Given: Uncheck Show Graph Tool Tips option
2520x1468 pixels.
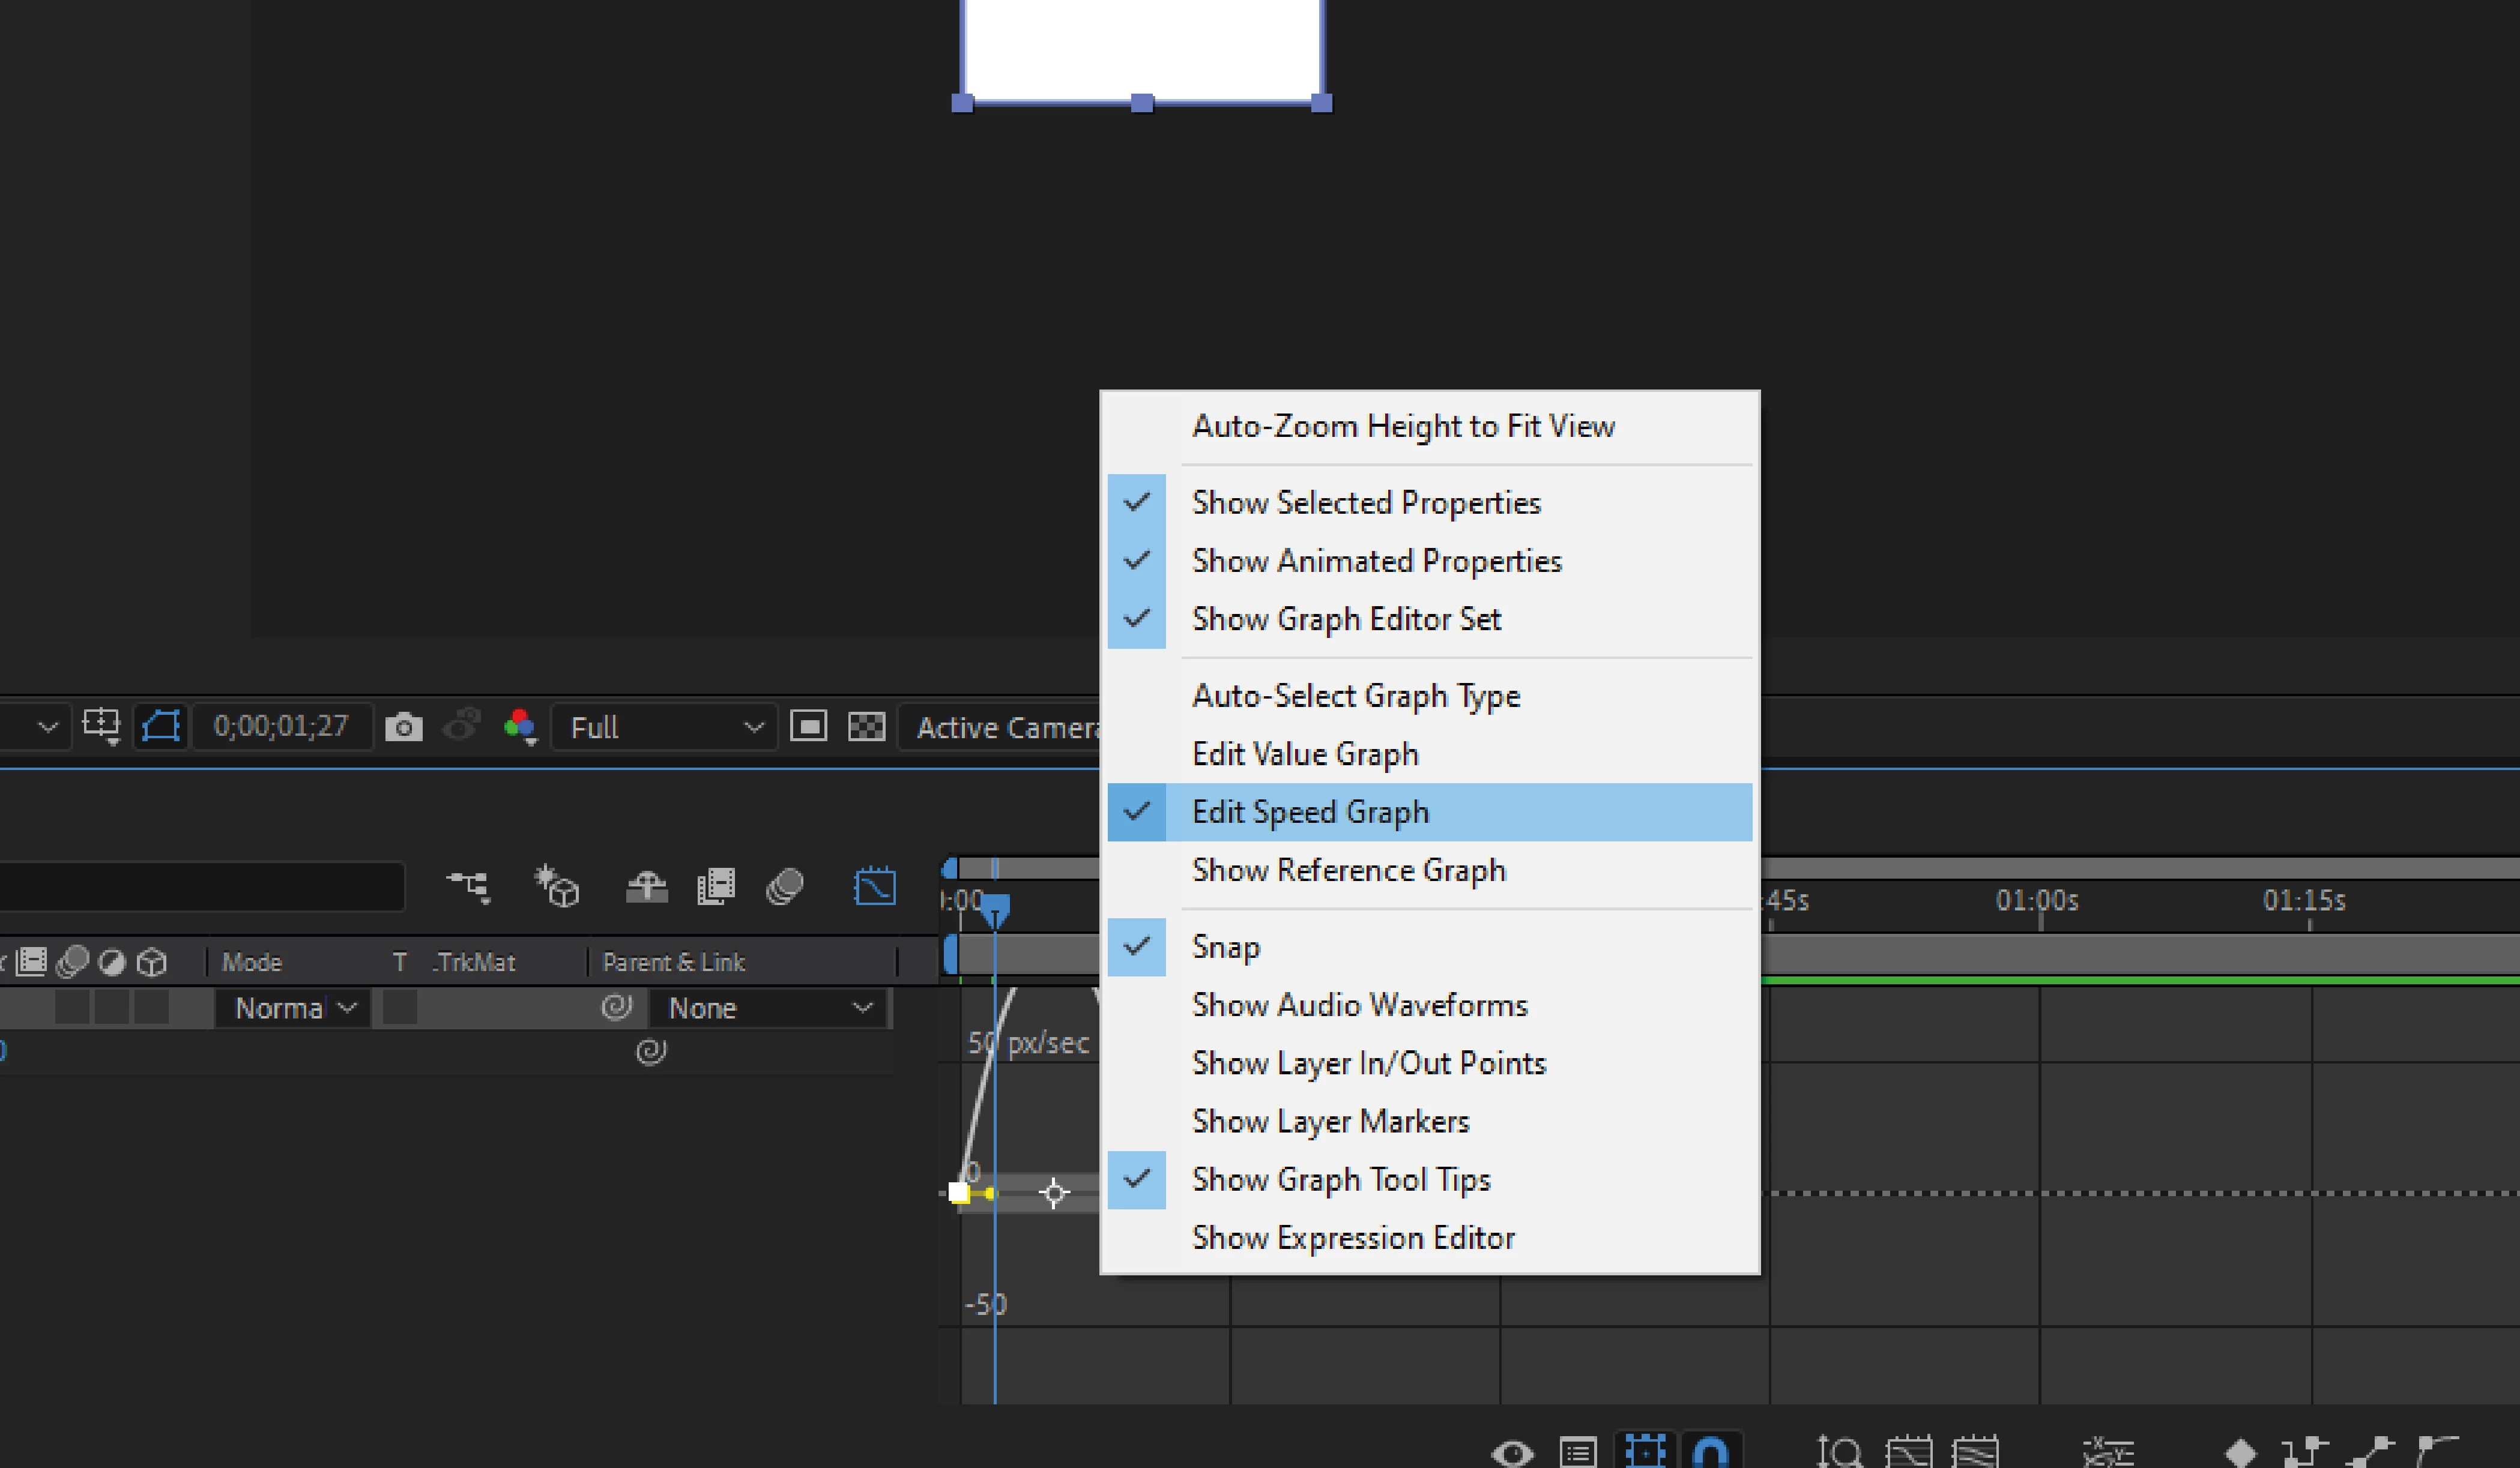Looking at the screenshot, I should (1340, 1180).
